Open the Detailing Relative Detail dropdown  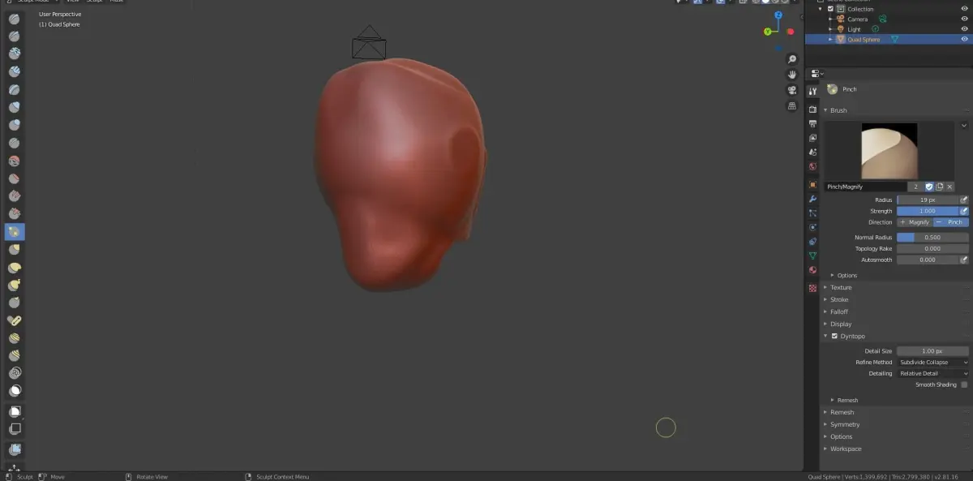tap(932, 374)
